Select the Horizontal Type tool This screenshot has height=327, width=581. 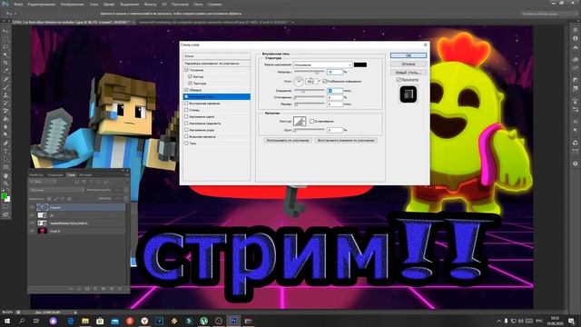(x=5, y=152)
